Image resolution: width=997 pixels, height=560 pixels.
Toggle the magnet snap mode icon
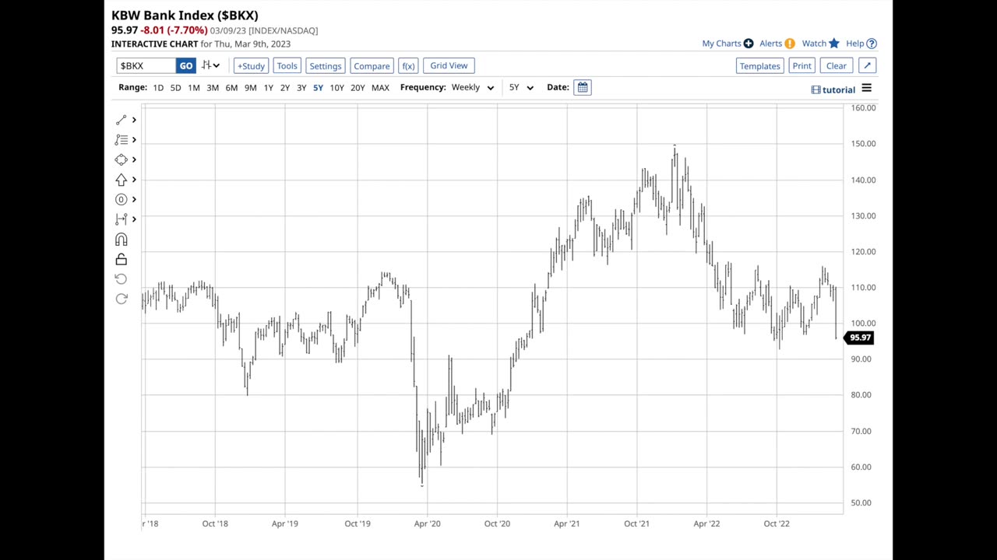tap(121, 240)
